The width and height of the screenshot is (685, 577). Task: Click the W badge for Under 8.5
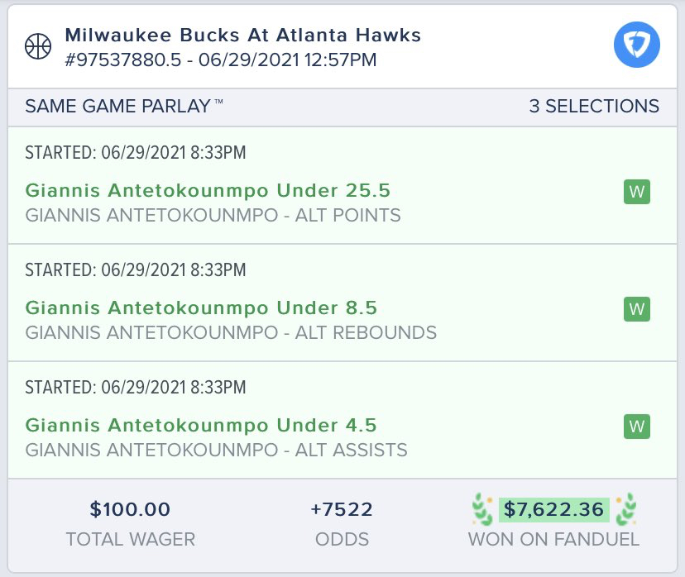(636, 309)
